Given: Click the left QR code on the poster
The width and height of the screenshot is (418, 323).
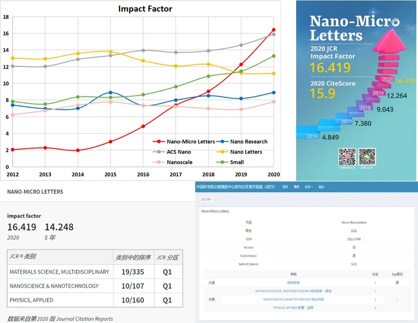Looking at the screenshot, I should [x=347, y=157].
